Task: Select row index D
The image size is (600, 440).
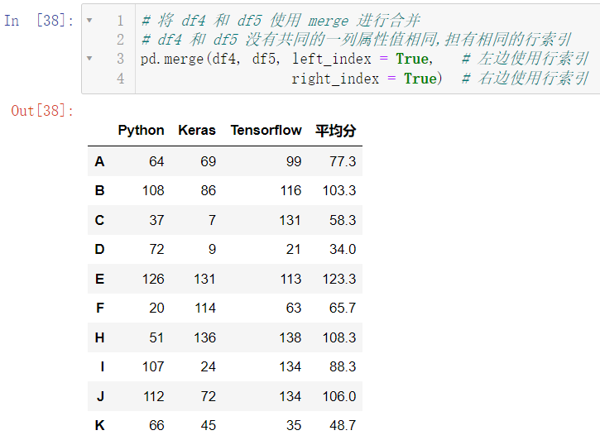Action: [x=99, y=250]
